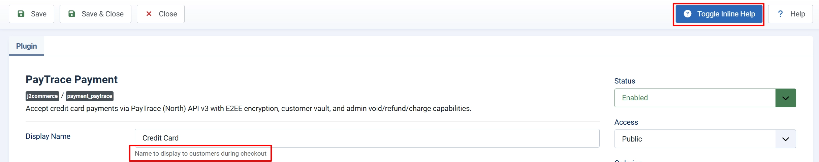Open the Help button

tap(790, 14)
